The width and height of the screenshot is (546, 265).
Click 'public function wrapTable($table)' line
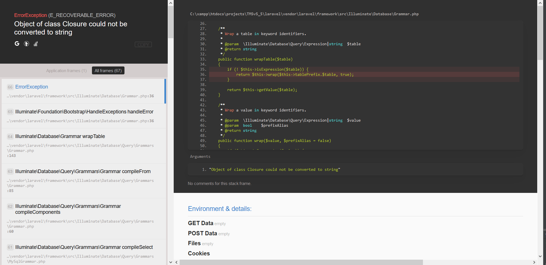click(x=255, y=59)
